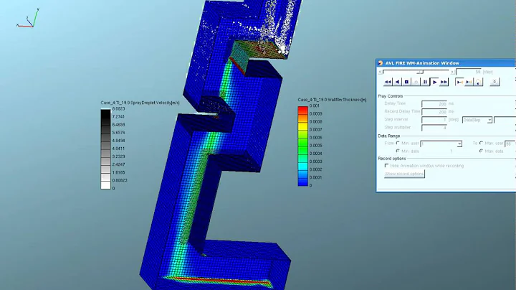Click the Show record options button

[x=404, y=174]
